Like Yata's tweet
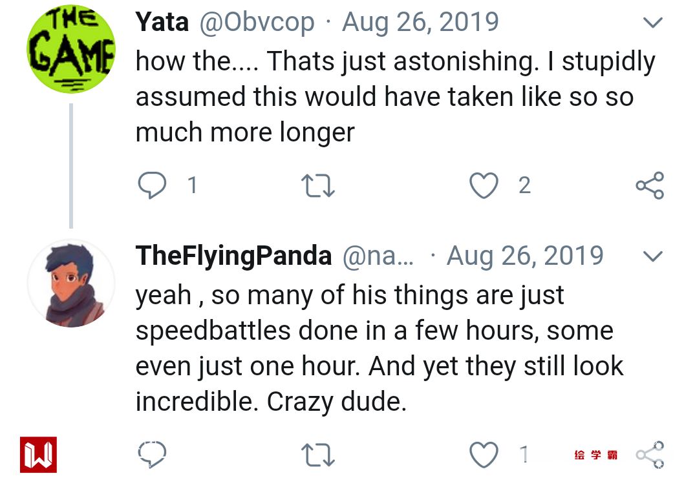This screenshot has width=695, height=487. point(484,186)
